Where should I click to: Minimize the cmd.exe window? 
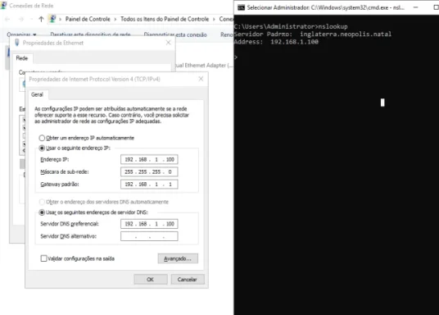tap(416, 7)
